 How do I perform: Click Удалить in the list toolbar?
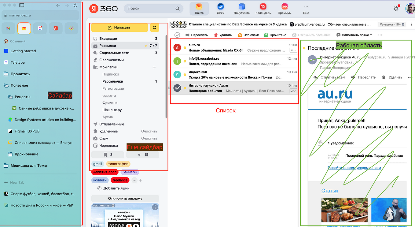click(223, 35)
